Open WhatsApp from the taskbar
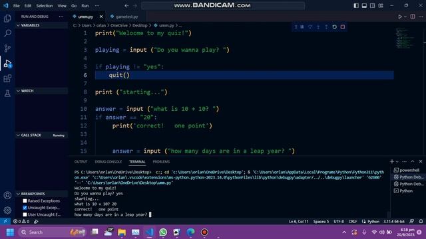Screen dimensions: 426x239 click(x=163, y=232)
